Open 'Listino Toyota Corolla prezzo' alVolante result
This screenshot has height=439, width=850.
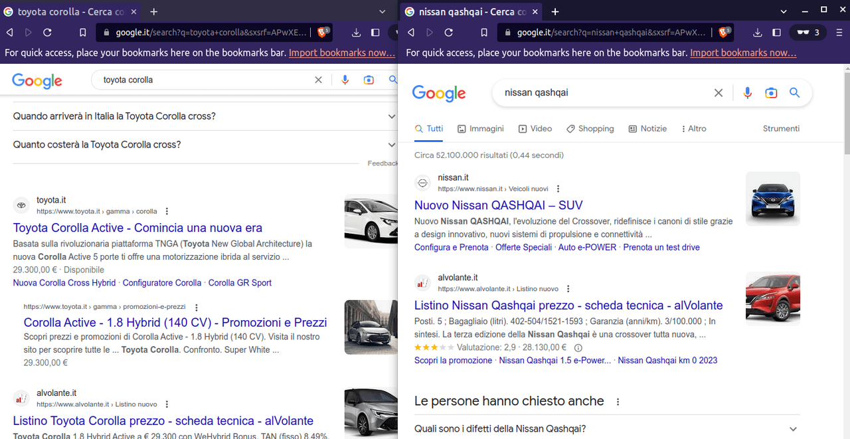tap(163, 421)
